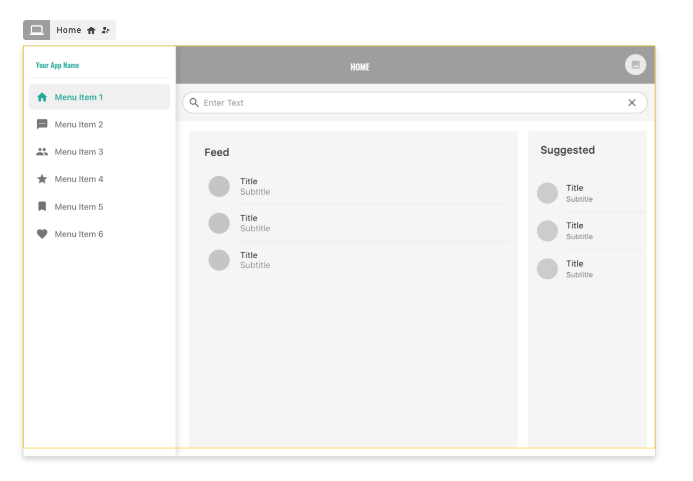Click the laptop device icon above the canvas
The image size is (693, 481).
[37, 30]
